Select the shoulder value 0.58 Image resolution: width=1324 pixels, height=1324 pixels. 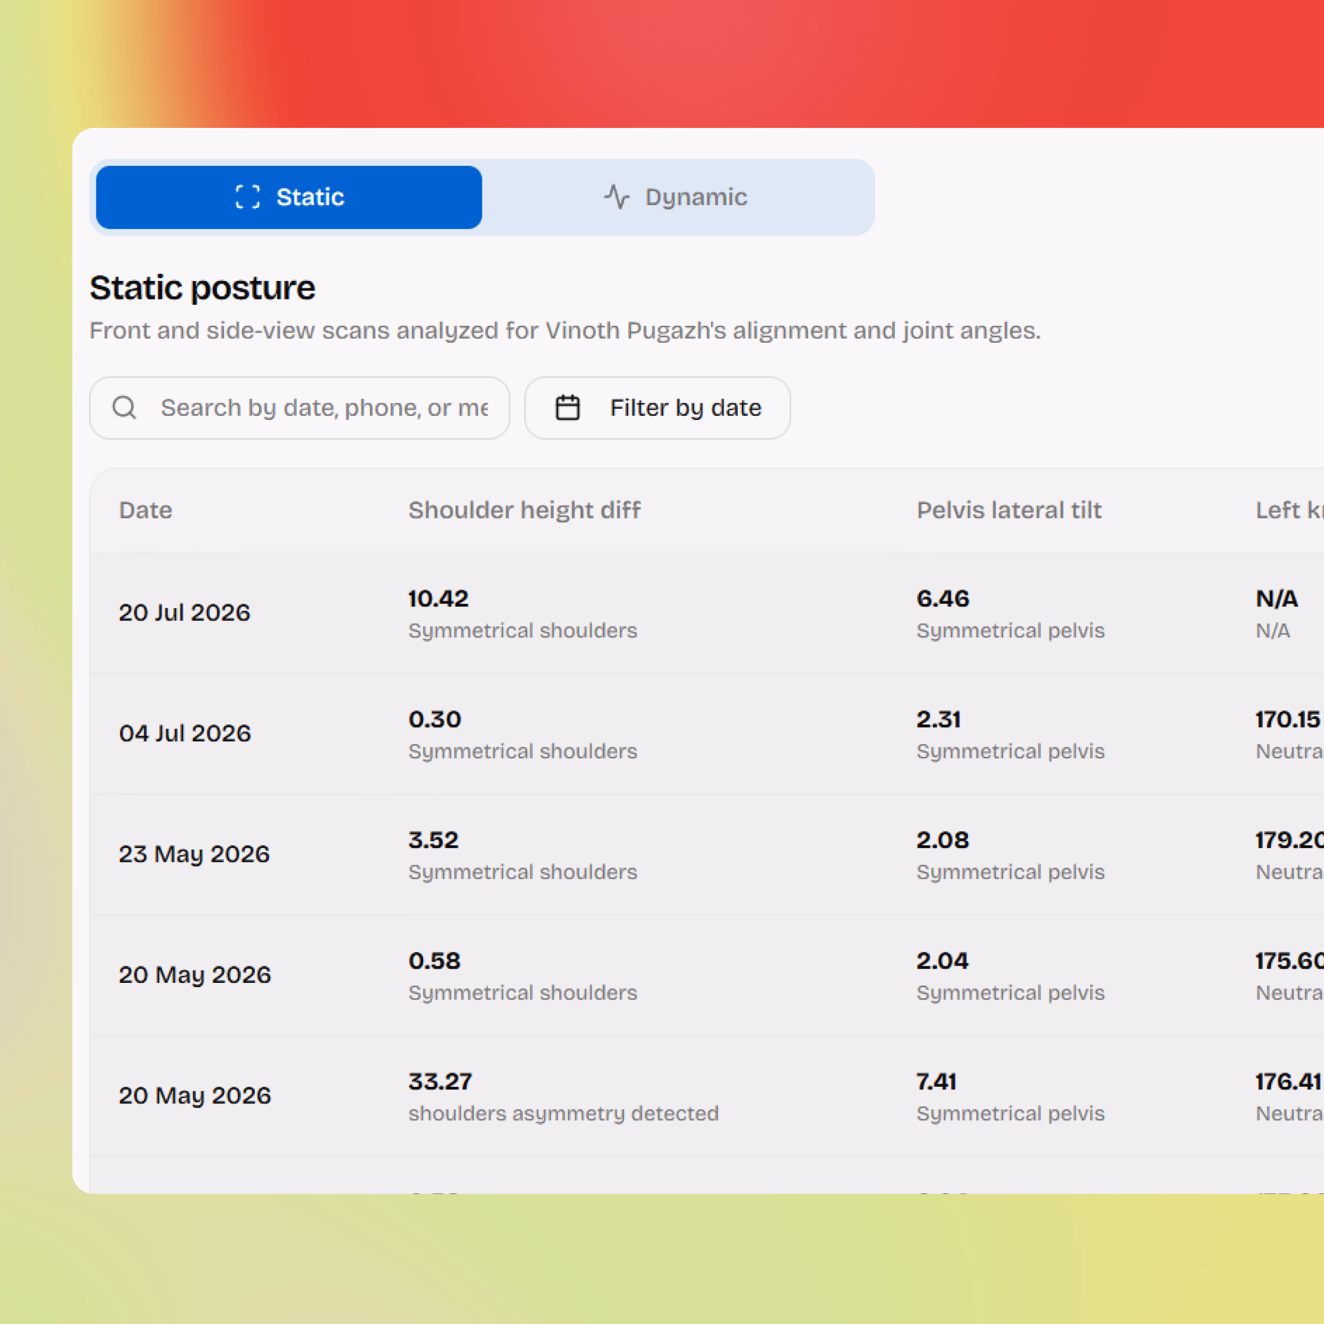pos(434,960)
